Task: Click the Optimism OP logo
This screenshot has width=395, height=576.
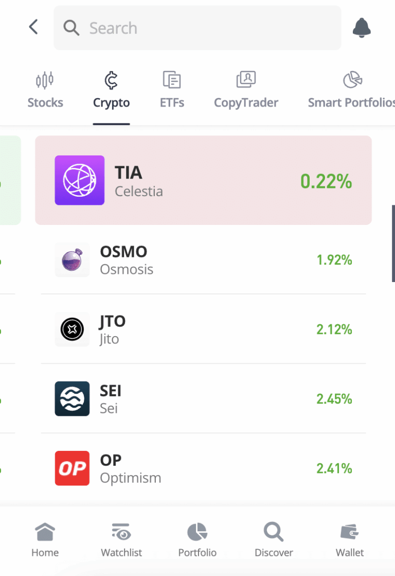Action: [72, 468]
